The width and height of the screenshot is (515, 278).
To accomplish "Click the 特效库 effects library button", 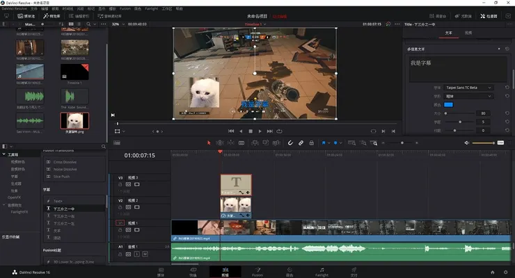I will (x=51, y=15).
